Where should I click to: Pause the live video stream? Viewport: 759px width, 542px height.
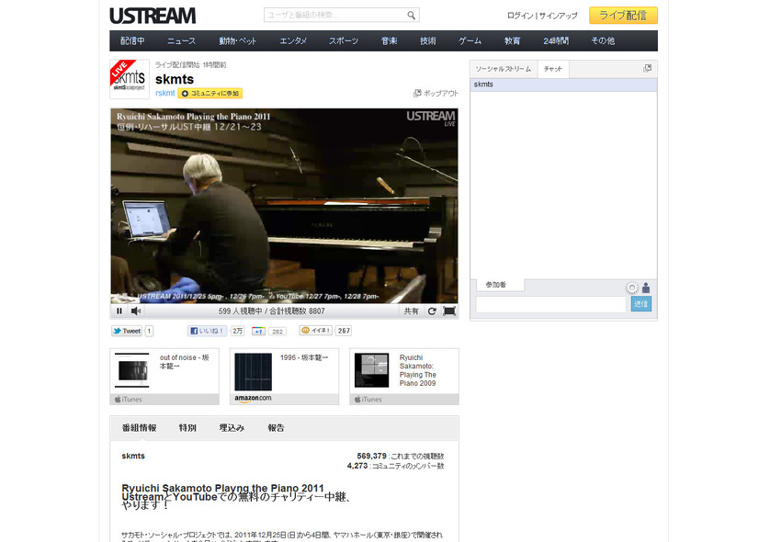click(119, 311)
